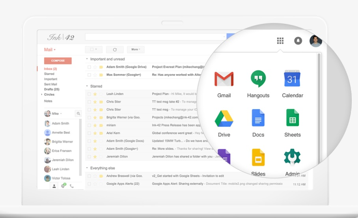The height and width of the screenshot is (218, 358).
Task: Tick the miriam message checkbox
Action: (89, 125)
